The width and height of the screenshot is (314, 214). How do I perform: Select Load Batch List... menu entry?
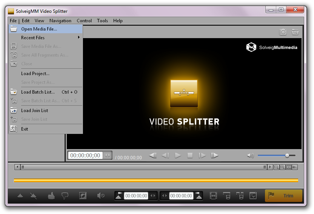[x=46, y=92]
